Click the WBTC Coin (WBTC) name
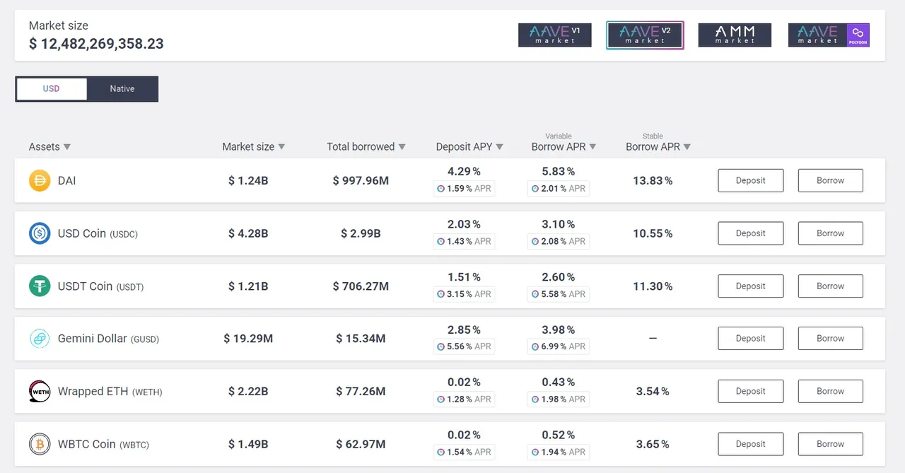 103,444
